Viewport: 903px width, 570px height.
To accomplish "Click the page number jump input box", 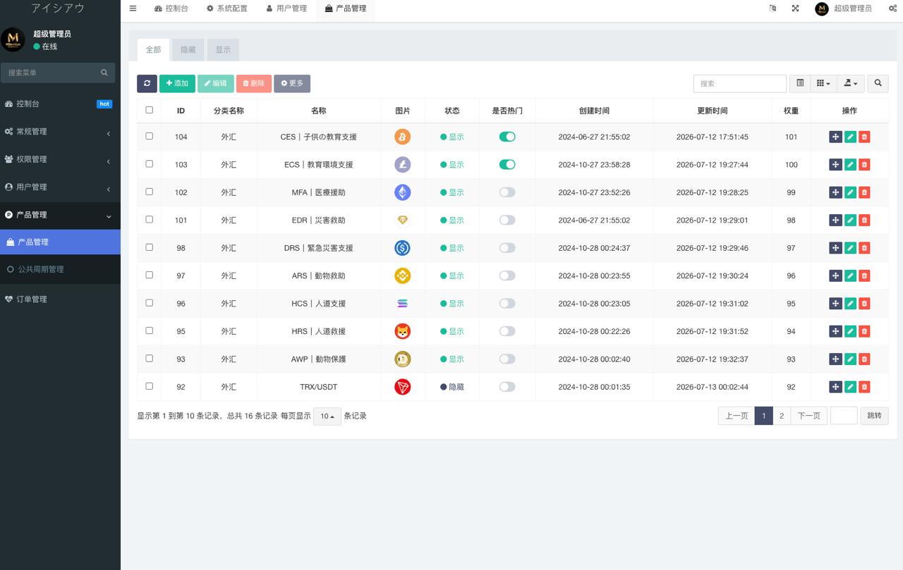I will pyautogui.click(x=844, y=416).
